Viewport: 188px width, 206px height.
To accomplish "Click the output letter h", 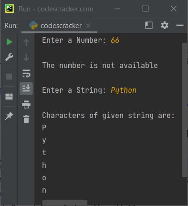I will pos(44,165).
